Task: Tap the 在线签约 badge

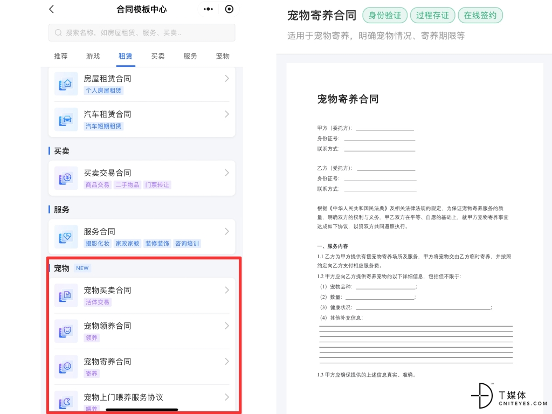Action: coord(480,15)
